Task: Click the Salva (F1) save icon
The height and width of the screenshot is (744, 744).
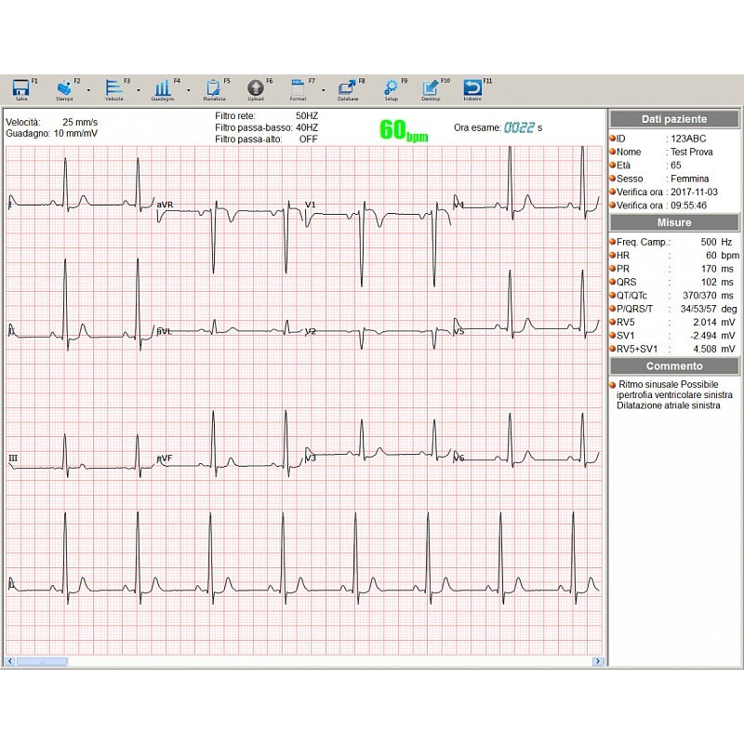Action: pyautogui.click(x=20, y=86)
